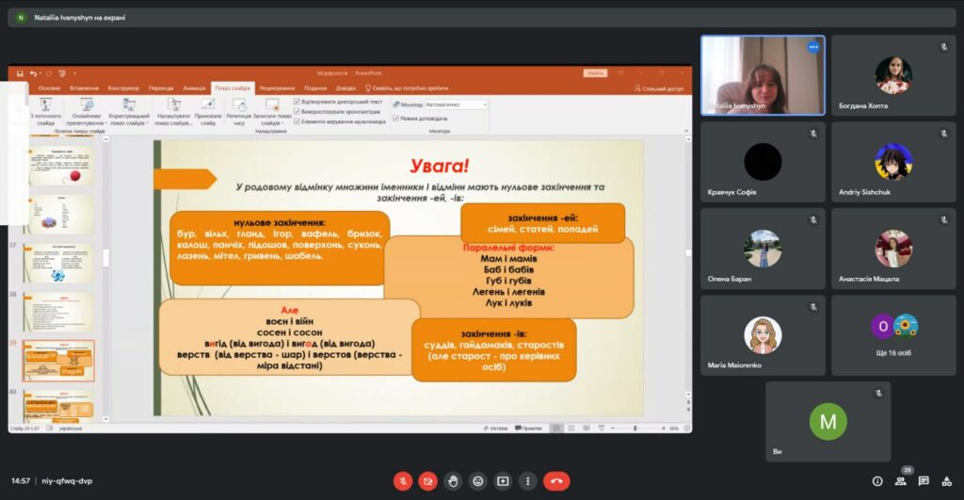Screen dimensions: 964x500
Task: Open the chat messages icon
Action: pyautogui.click(x=924, y=481)
